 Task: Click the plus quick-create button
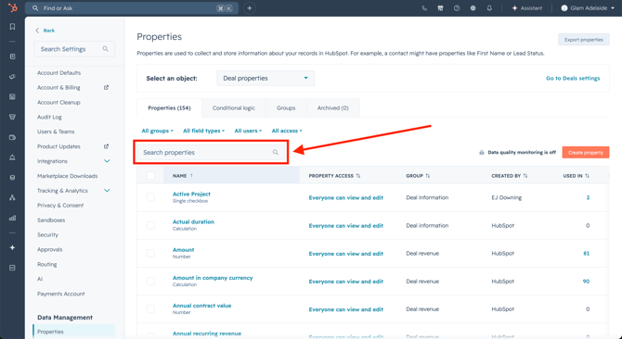(x=250, y=8)
